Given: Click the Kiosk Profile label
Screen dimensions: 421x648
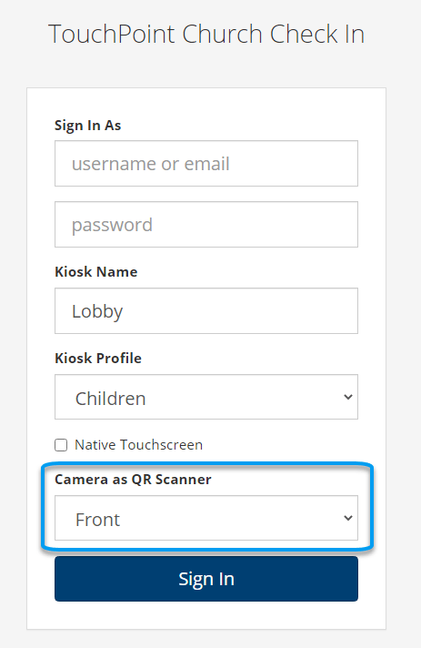Looking at the screenshot, I should pos(98,358).
